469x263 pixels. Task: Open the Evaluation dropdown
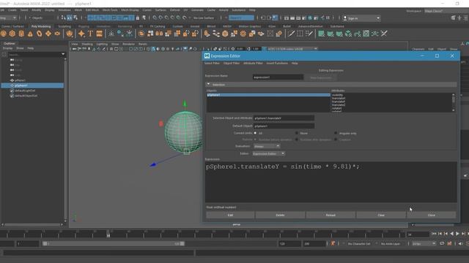point(267,146)
